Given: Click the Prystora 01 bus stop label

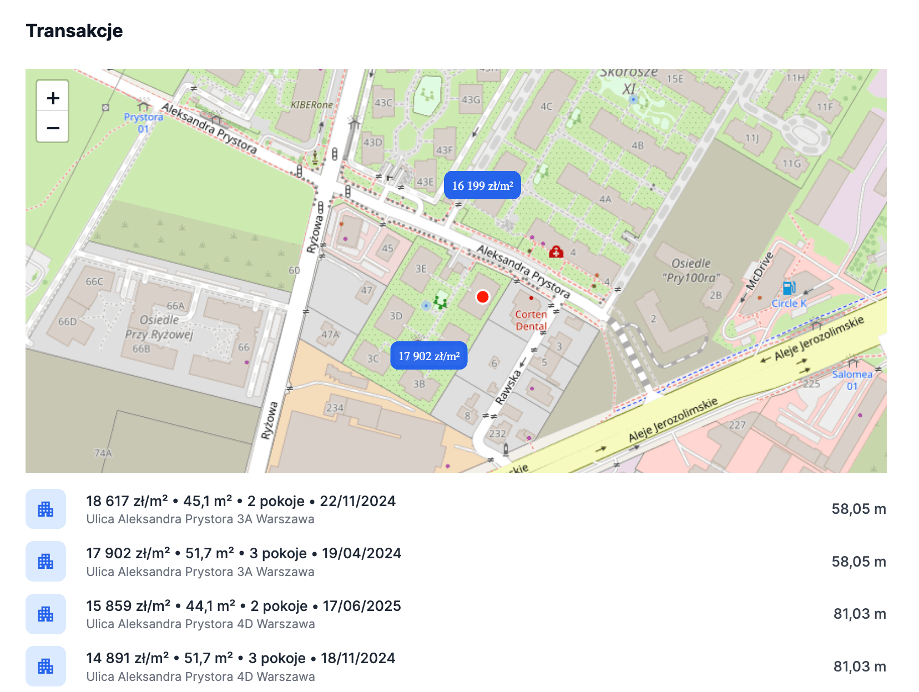Looking at the screenshot, I should pos(143,123).
